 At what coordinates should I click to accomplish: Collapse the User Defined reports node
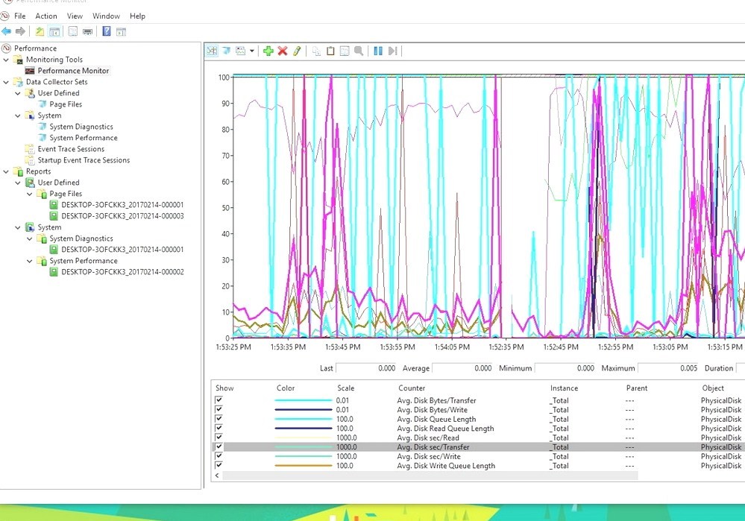point(16,182)
